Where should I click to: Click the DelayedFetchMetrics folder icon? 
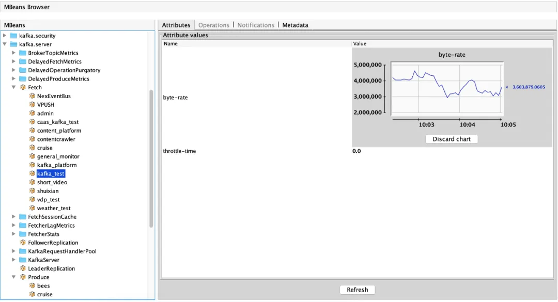pyautogui.click(x=22, y=61)
